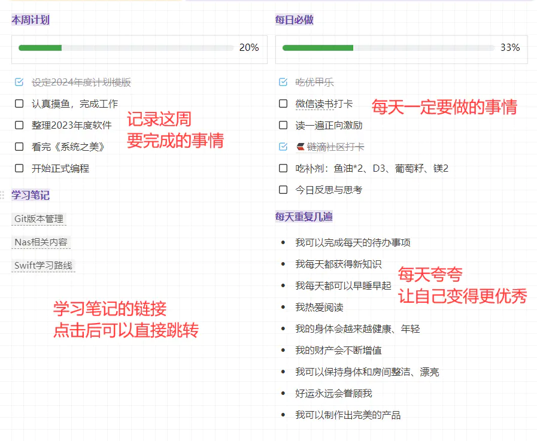The image size is (537, 441).
Task: Click the 认真摸鱼，完成工作 task text
Action: point(75,104)
